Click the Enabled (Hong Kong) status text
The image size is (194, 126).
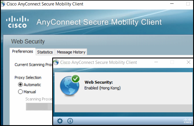click(102, 88)
